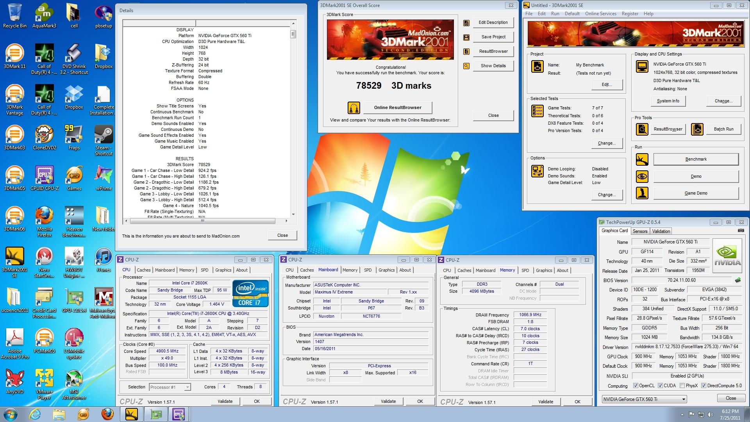Click the Online ResultBrowser button

click(x=398, y=107)
